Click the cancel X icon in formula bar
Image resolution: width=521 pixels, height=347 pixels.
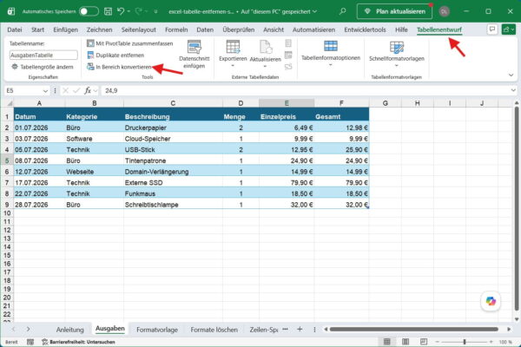(65, 90)
